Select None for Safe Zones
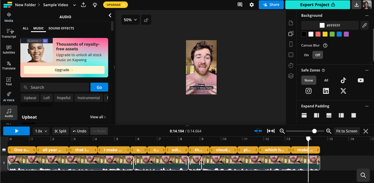Image resolution: width=374 pixels, height=183 pixels. coord(309,80)
